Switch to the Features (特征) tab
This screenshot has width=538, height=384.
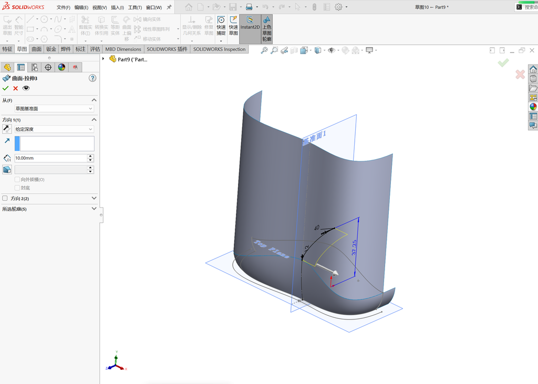7,49
